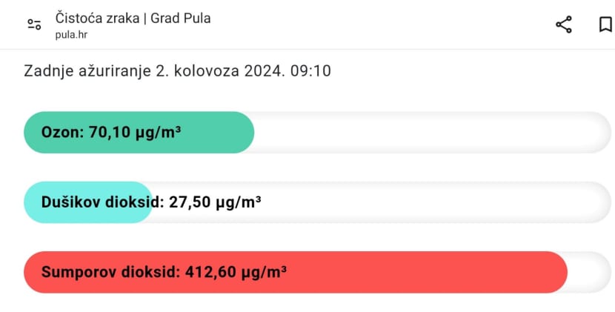615x312 pixels.
Task: Click the 412,60 µg/m³ value
Action: click(236, 272)
